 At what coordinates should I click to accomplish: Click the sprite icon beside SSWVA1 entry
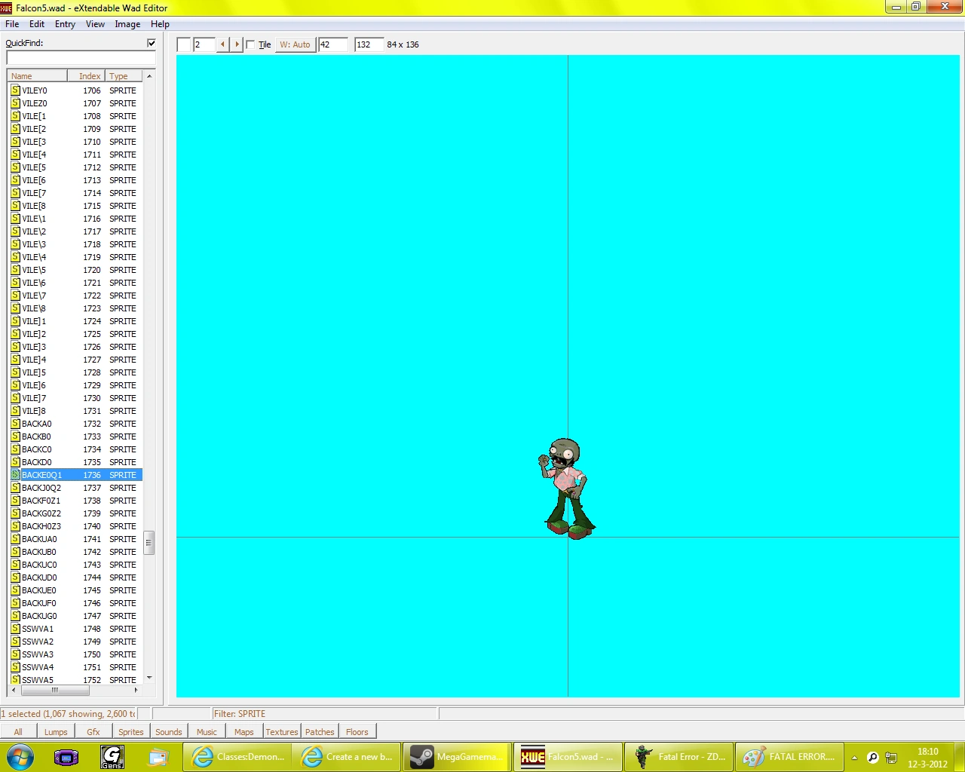[15, 629]
